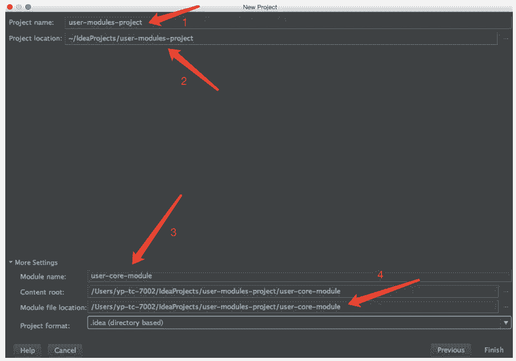Collapse the More Settings section
The height and width of the screenshot is (361, 516).
[11, 262]
